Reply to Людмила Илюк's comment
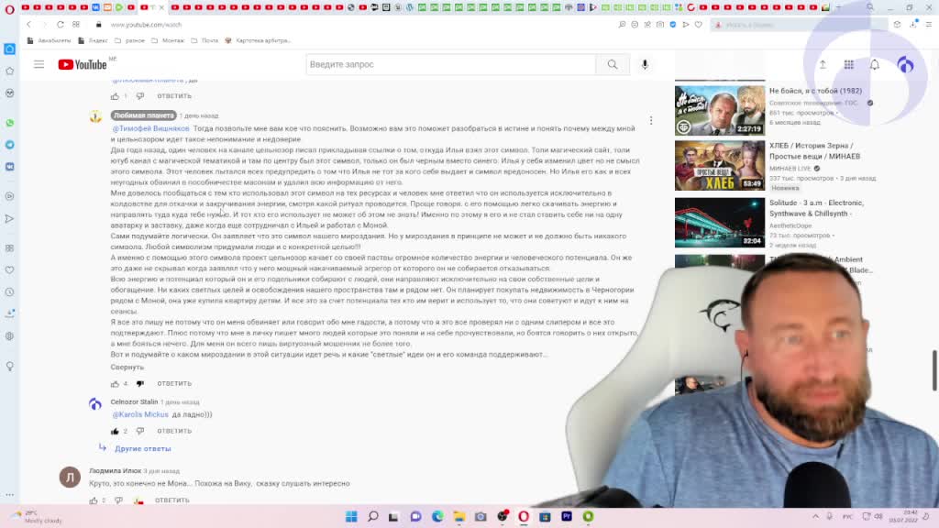The width and height of the screenshot is (939, 528). point(171,500)
